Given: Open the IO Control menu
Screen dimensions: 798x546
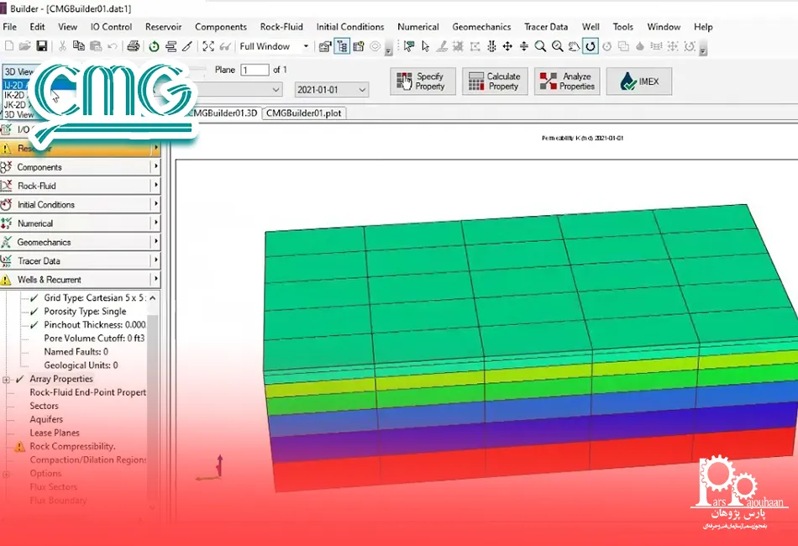Looking at the screenshot, I should pos(111,27).
